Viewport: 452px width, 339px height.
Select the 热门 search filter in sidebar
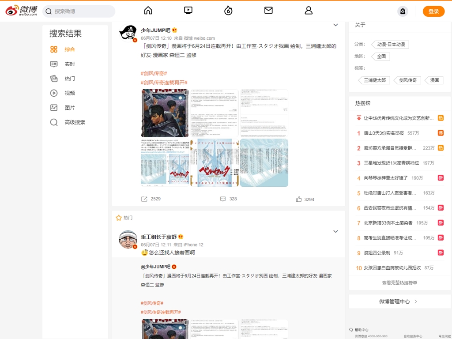[69, 79]
